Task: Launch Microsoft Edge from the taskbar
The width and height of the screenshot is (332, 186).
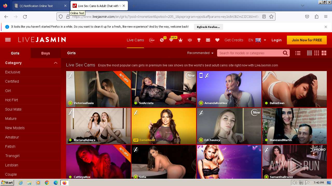Action: pos(56,183)
